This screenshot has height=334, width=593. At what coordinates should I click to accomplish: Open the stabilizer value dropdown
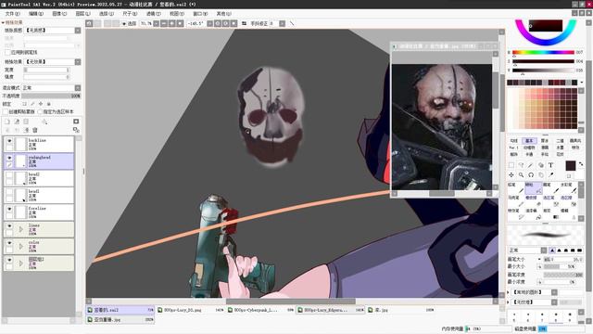[x=282, y=23]
